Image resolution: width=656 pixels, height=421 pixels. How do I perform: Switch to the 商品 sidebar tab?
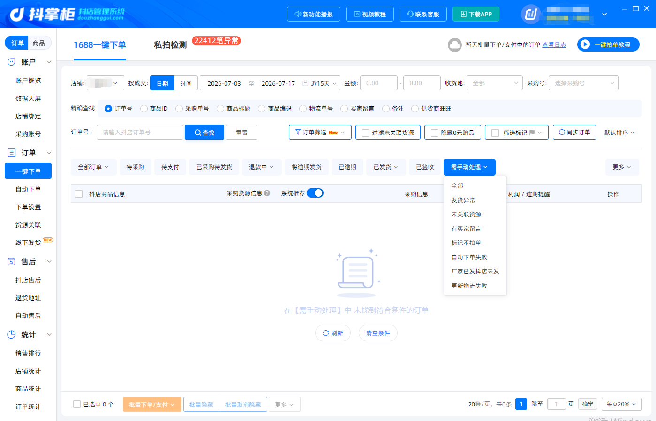tap(39, 43)
